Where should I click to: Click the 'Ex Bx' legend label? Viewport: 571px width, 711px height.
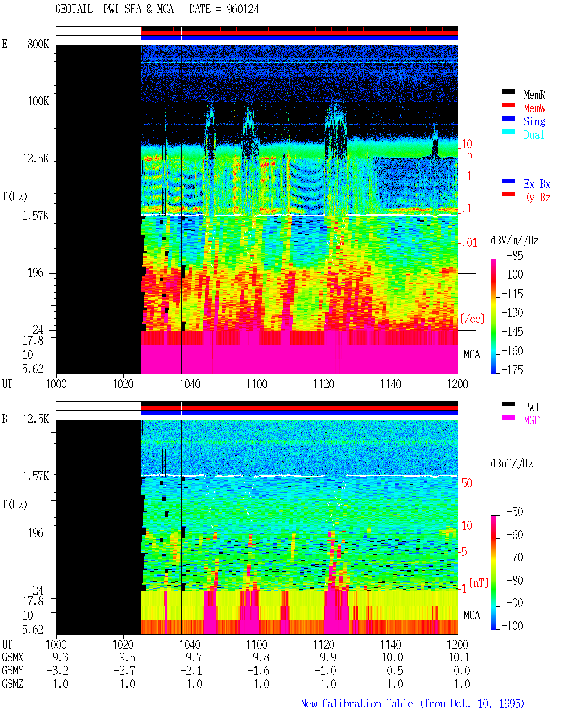click(537, 184)
